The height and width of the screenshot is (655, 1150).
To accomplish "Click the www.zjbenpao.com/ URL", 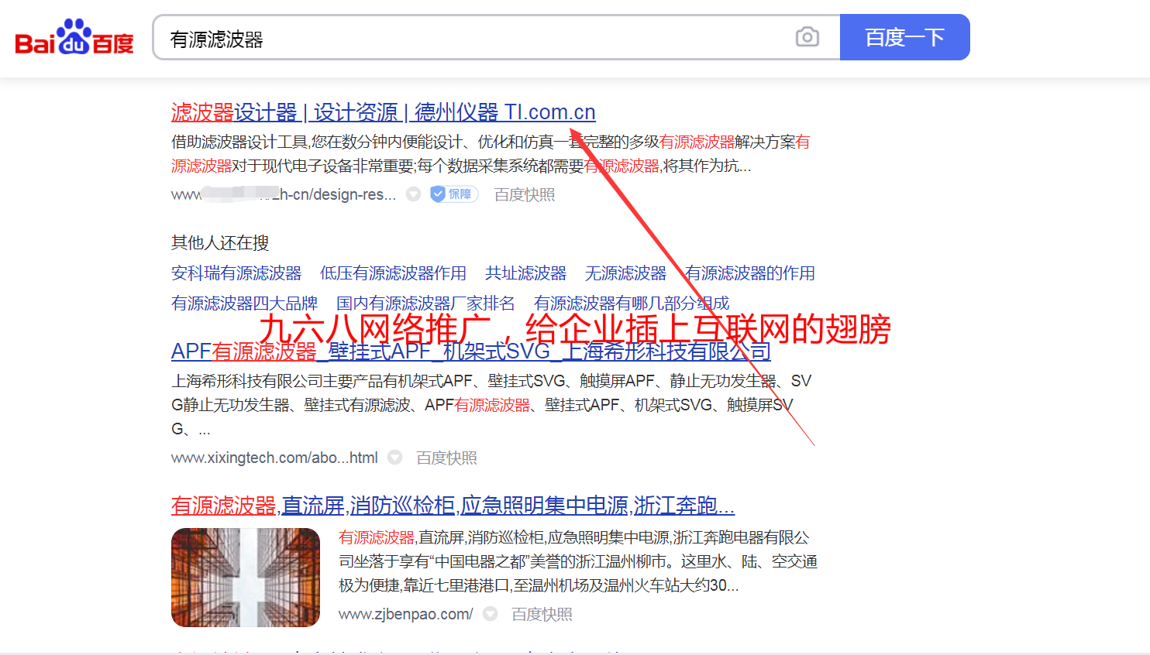I will click(405, 614).
